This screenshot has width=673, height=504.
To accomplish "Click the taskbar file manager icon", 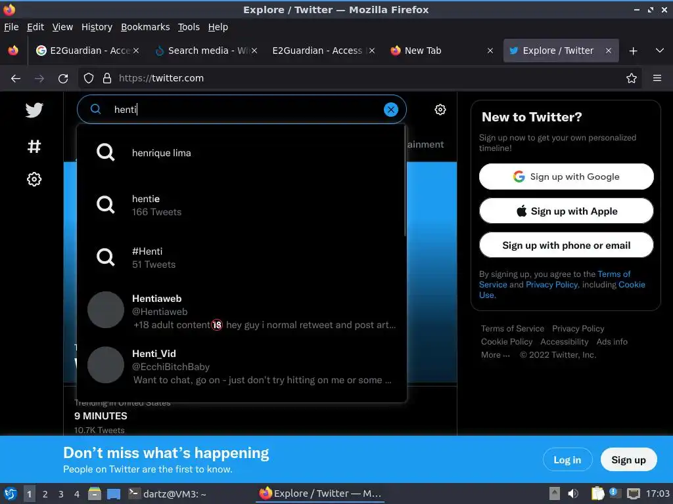I will (95, 493).
